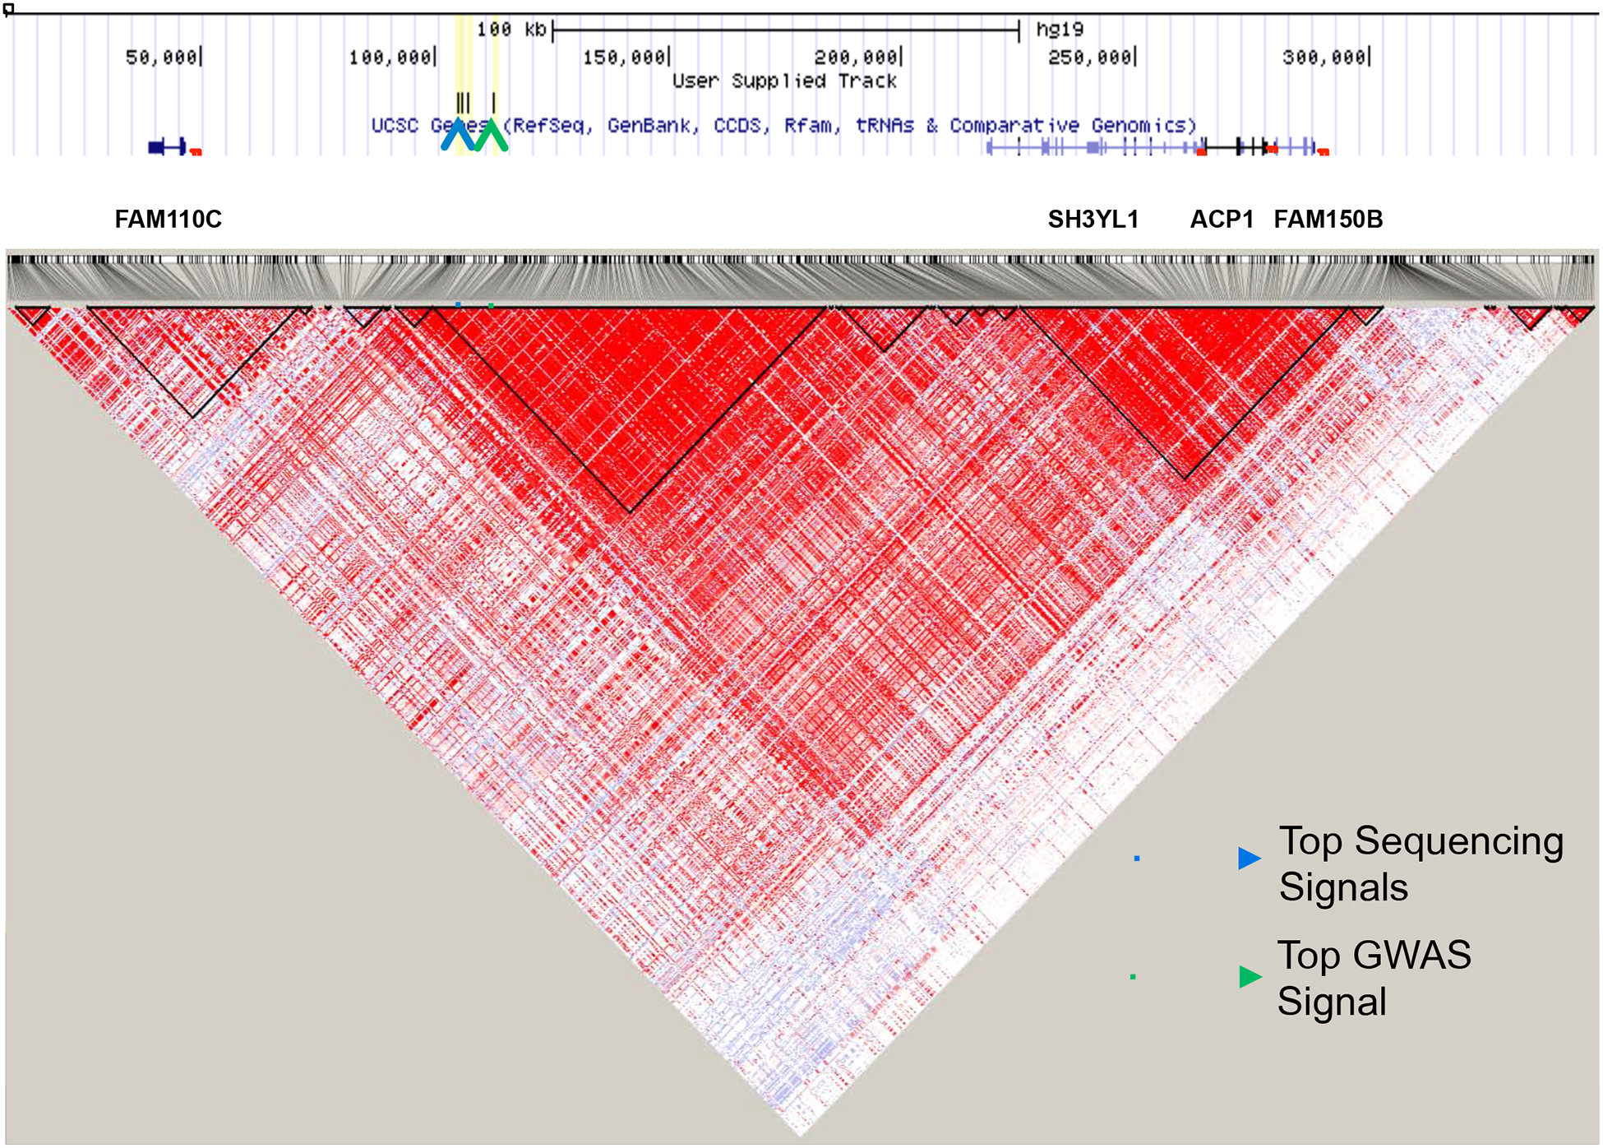The height and width of the screenshot is (1148, 1603).
Task: Click the FAM110C gene label
Action: coord(168,220)
